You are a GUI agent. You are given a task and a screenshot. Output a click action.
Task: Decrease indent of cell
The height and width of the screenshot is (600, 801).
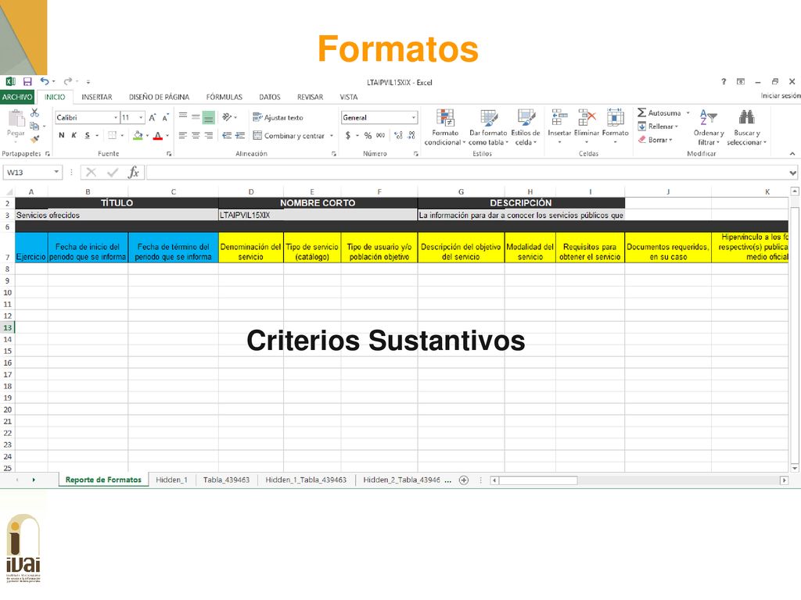[227, 135]
